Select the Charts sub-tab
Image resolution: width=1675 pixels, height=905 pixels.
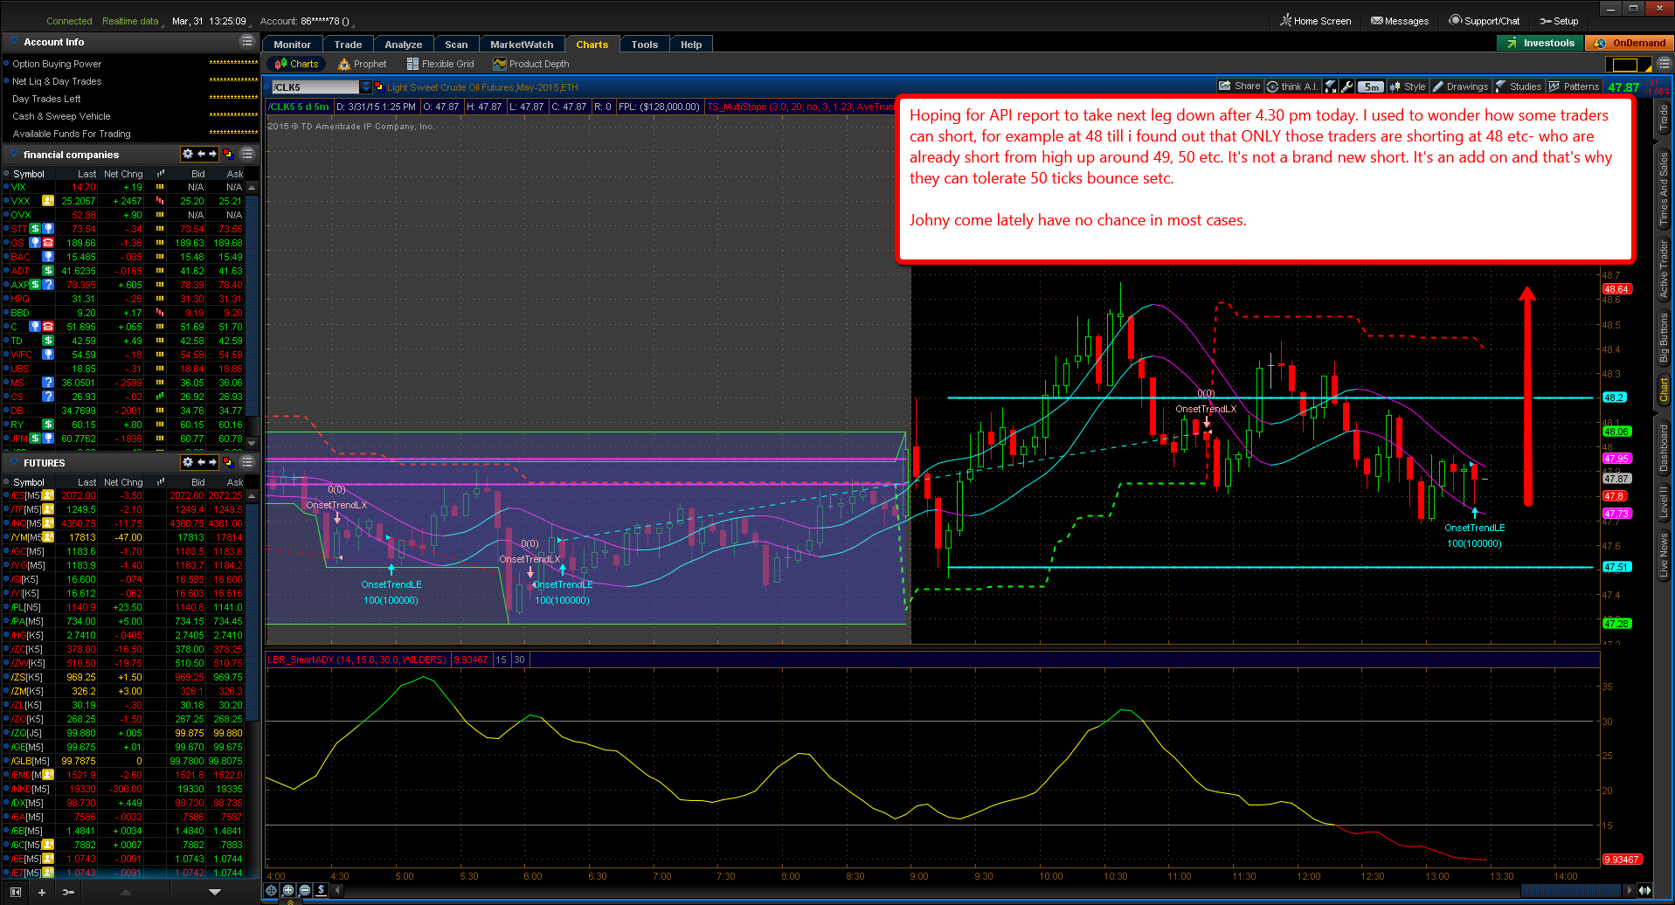pos(296,64)
